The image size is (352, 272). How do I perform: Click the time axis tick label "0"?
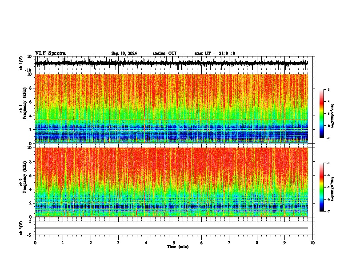pos(35,243)
